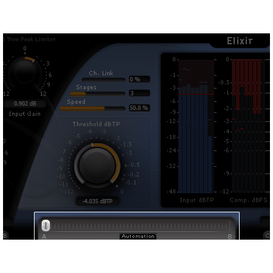The image size is (273, 273).
Task: Click the B preset slot at left edge
Action: point(5,235)
